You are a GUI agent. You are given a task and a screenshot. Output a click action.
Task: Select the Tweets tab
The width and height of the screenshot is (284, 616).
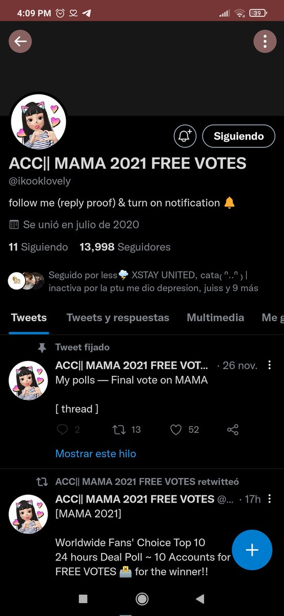(29, 318)
